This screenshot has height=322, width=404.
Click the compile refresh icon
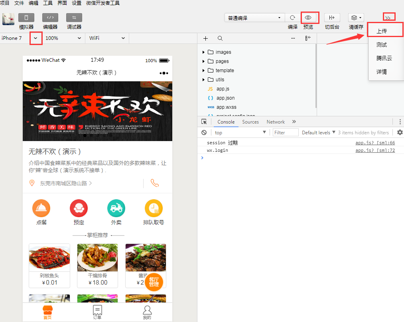pos(292,18)
